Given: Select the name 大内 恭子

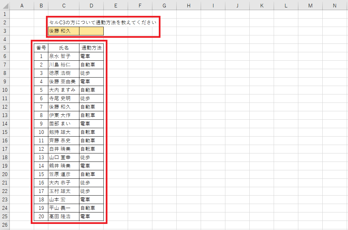Looking at the screenshot, I should click(x=60, y=182).
